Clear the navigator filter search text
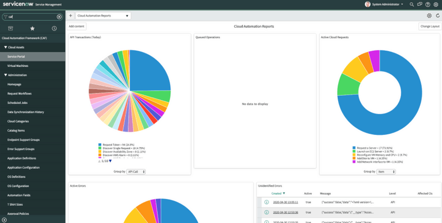This screenshot has width=442, height=223. point(60,17)
